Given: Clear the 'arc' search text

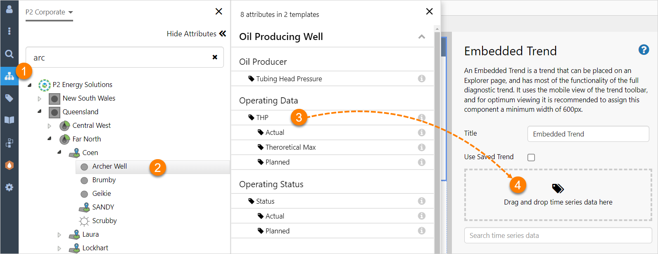Looking at the screenshot, I should click(215, 57).
